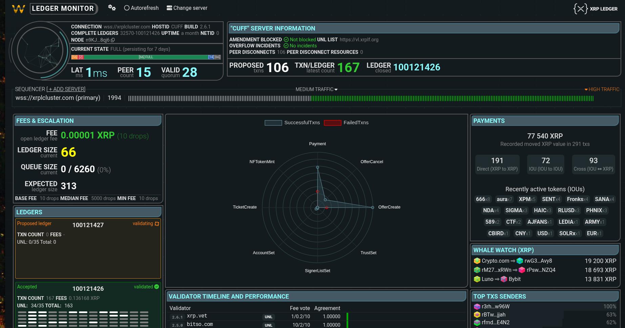Image resolution: width=625 pixels, height=328 pixels.
Task: Click the r3rh…w96W sender cube icon
Action: [477, 306]
